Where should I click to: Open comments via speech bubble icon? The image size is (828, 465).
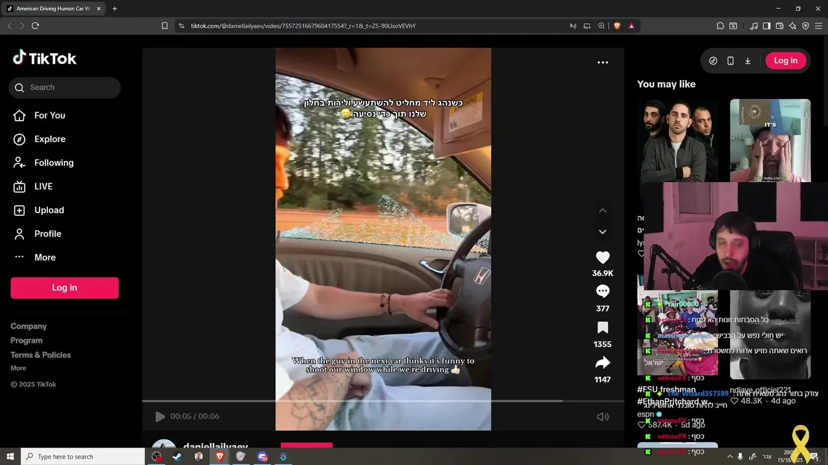[602, 292]
